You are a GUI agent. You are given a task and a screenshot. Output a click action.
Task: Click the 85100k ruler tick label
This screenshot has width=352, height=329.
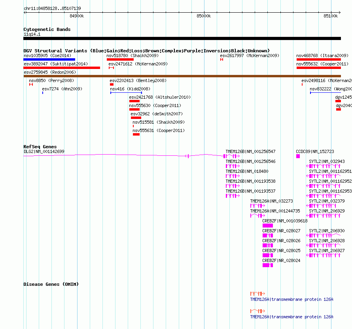coord(331,16)
